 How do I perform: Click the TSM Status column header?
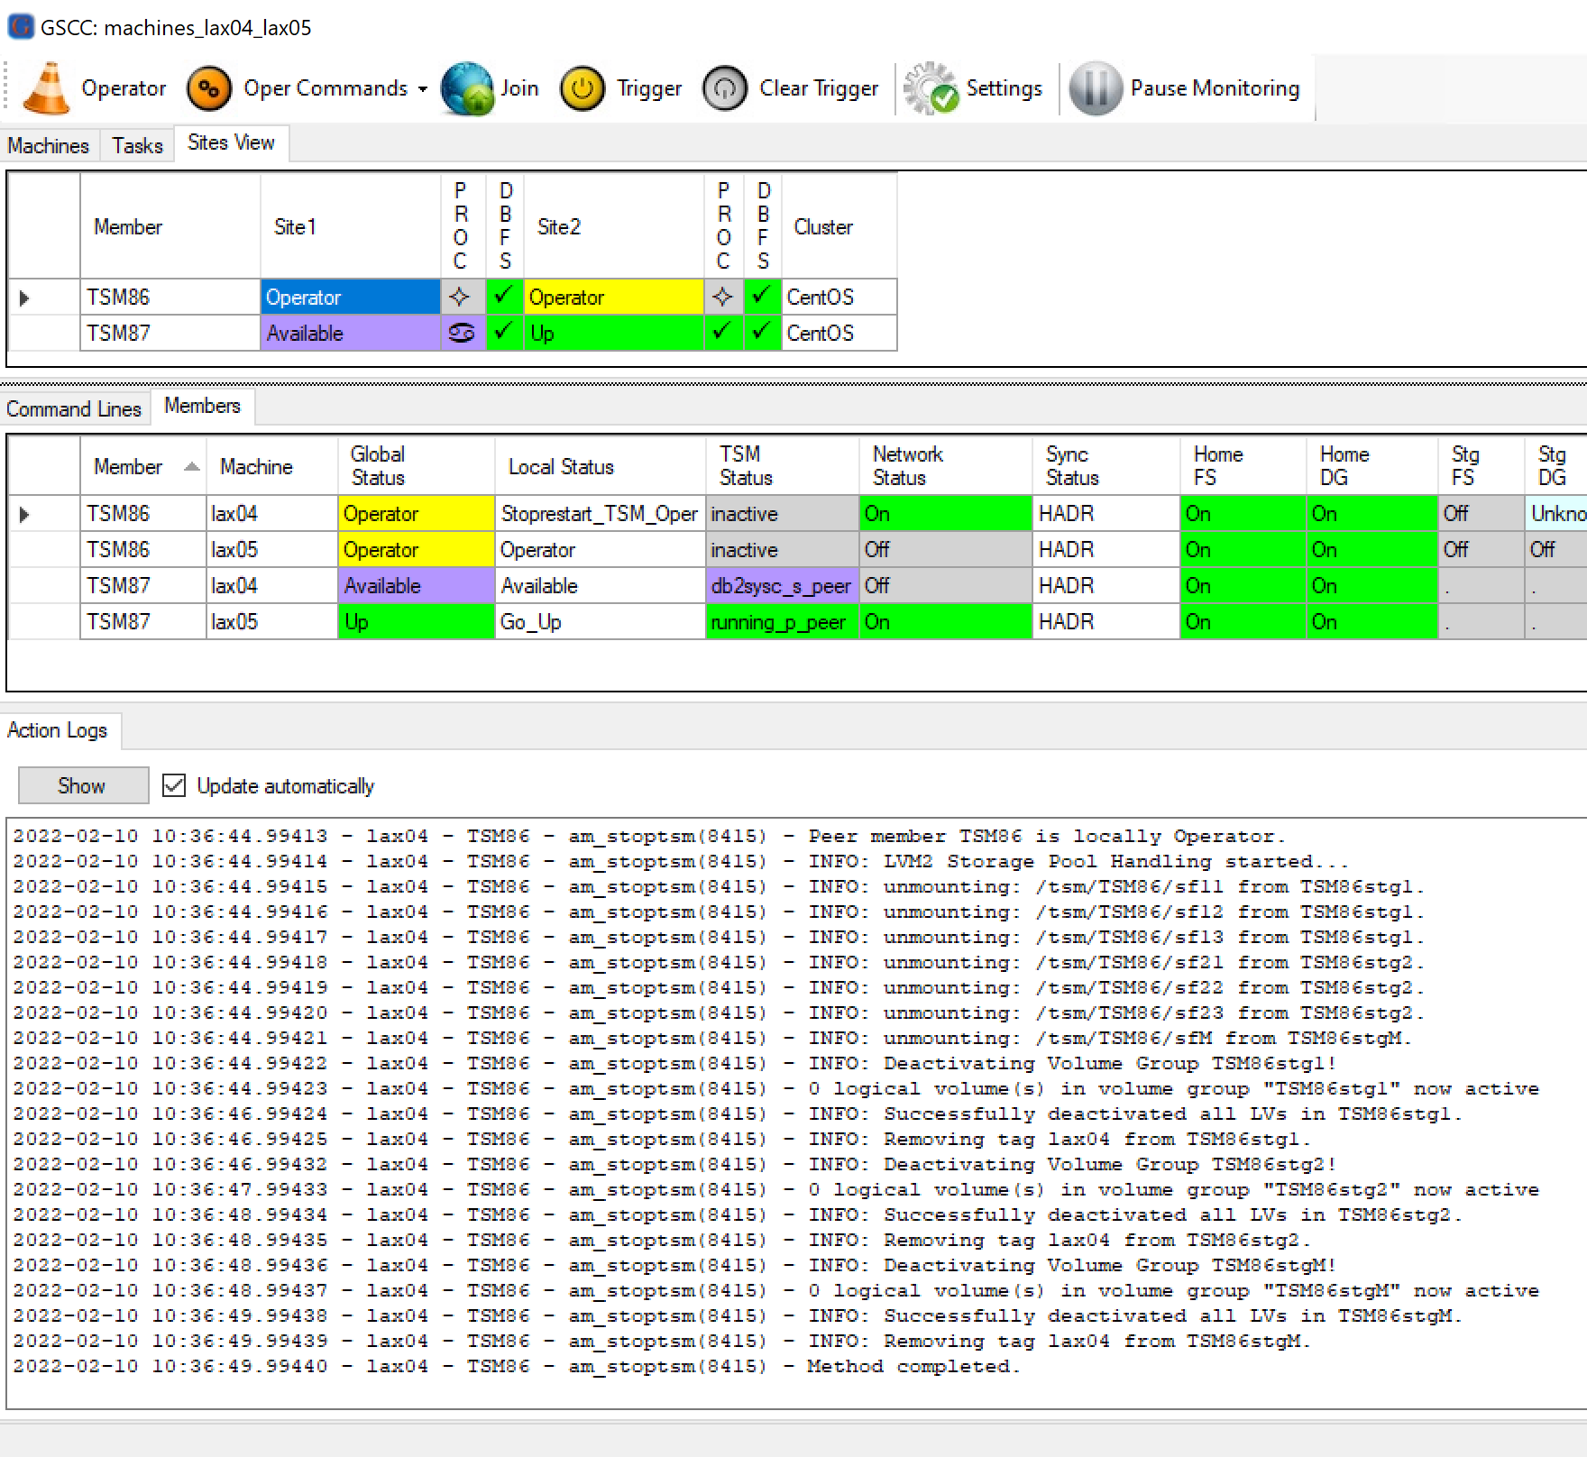tap(782, 466)
